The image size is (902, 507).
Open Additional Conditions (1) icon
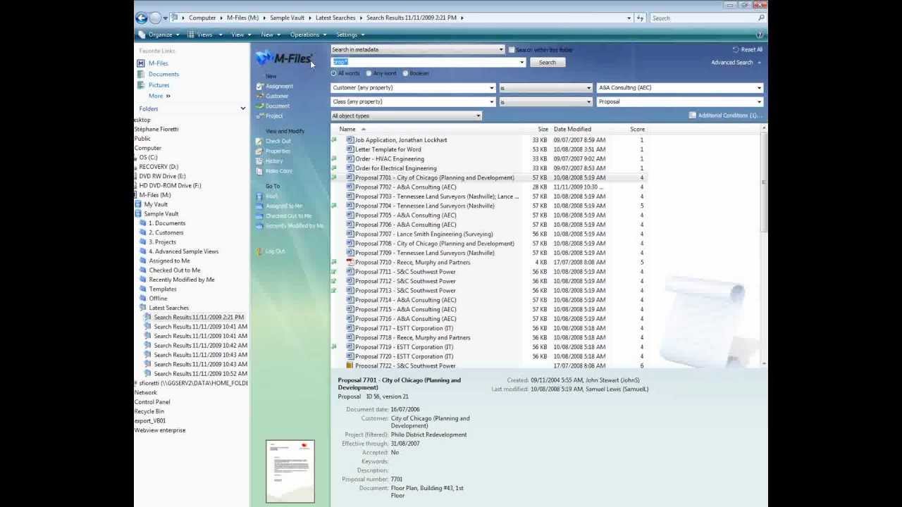click(693, 115)
